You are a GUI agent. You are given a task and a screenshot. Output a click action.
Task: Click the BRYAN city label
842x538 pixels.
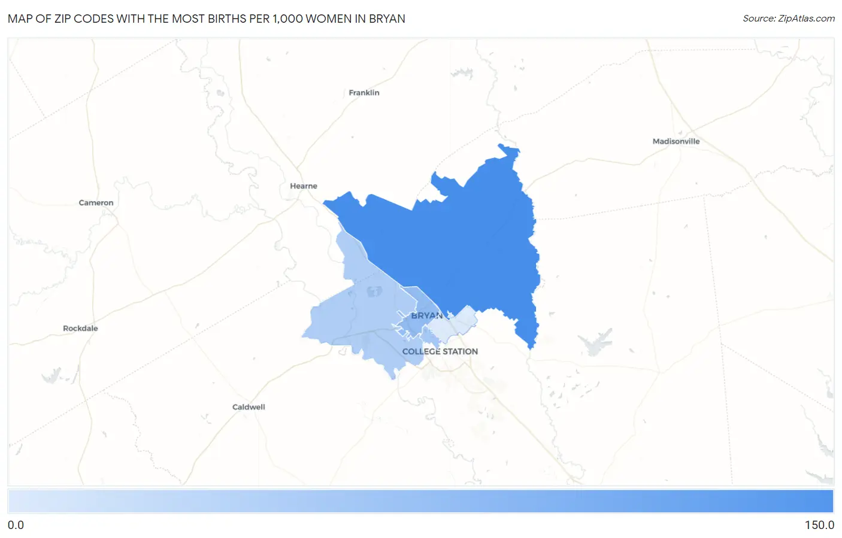coord(426,315)
